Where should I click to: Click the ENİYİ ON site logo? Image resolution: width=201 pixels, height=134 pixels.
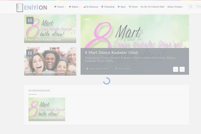coord(32,8)
